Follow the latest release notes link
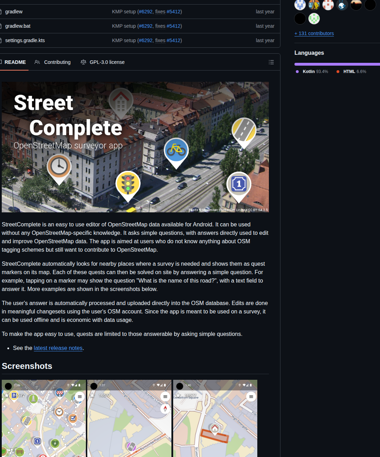The width and height of the screenshot is (380, 457). click(x=58, y=348)
